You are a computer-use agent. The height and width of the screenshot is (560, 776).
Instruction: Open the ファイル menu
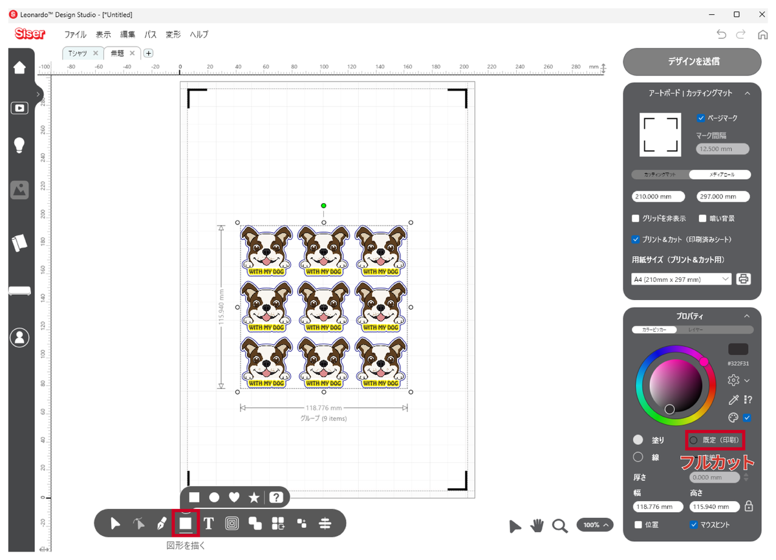point(75,35)
